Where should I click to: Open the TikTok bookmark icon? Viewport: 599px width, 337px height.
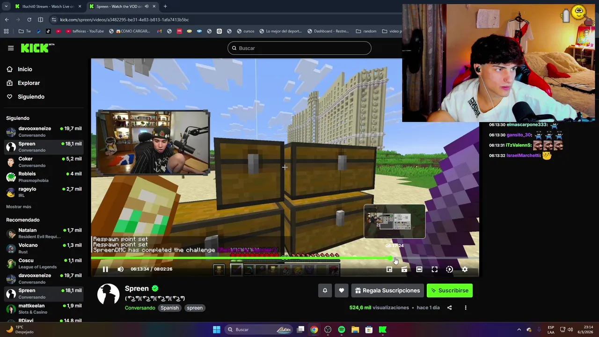tap(48, 31)
